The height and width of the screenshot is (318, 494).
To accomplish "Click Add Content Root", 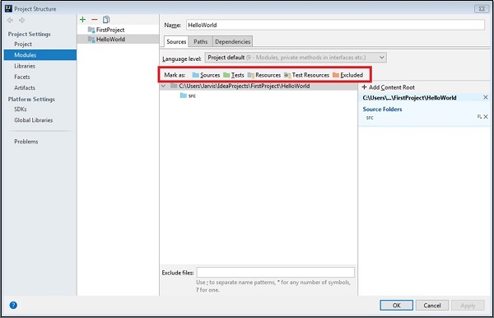I will (x=388, y=87).
